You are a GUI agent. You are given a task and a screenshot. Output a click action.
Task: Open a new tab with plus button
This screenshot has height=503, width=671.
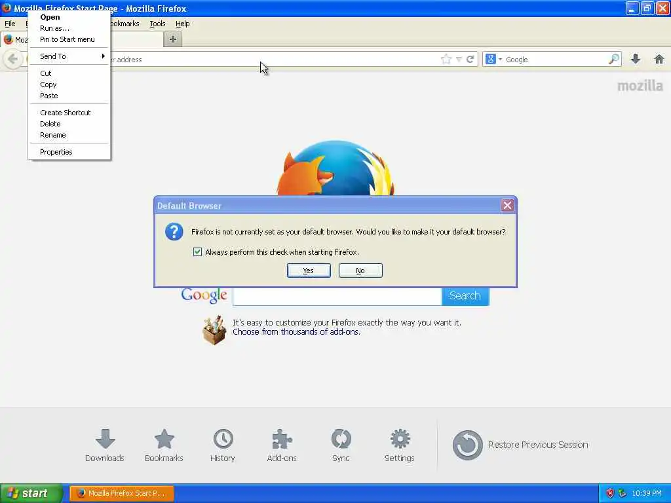[173, 39]
